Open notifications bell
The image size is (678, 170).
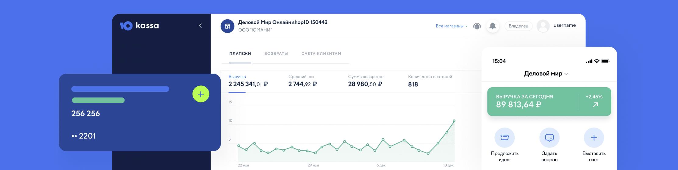point(492,26)
